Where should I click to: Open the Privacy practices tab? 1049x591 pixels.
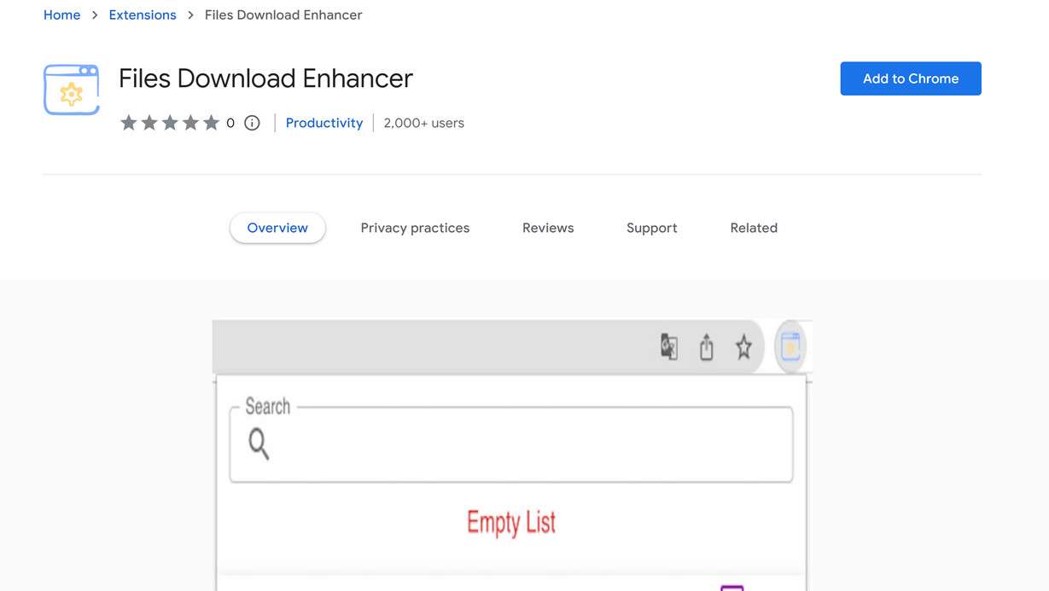415,227
